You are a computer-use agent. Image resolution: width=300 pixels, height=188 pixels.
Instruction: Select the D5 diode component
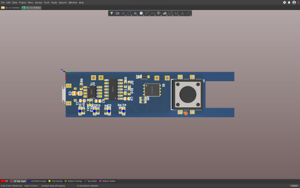tap(144, 77)
